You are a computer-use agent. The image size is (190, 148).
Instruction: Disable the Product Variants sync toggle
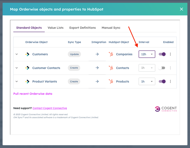pyautogui.click(x=162, y=81)
